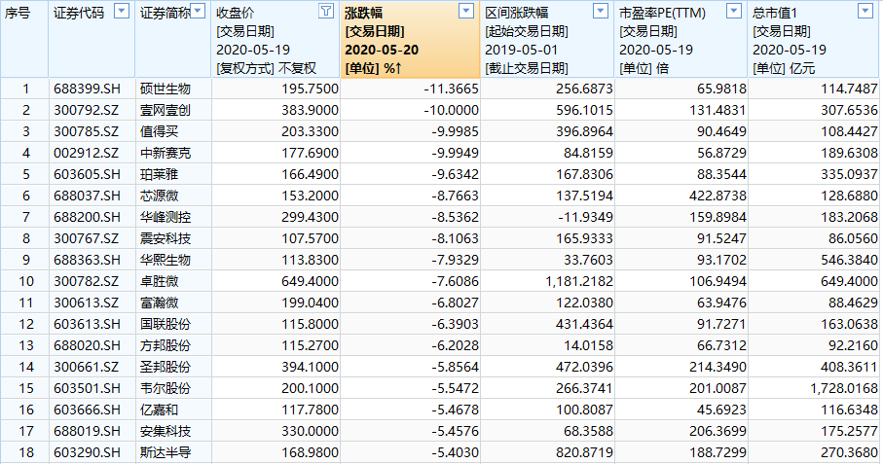Open the filter icon on 收盘价 column
This screenshot has width=883, height=464.
pos(325,12)
